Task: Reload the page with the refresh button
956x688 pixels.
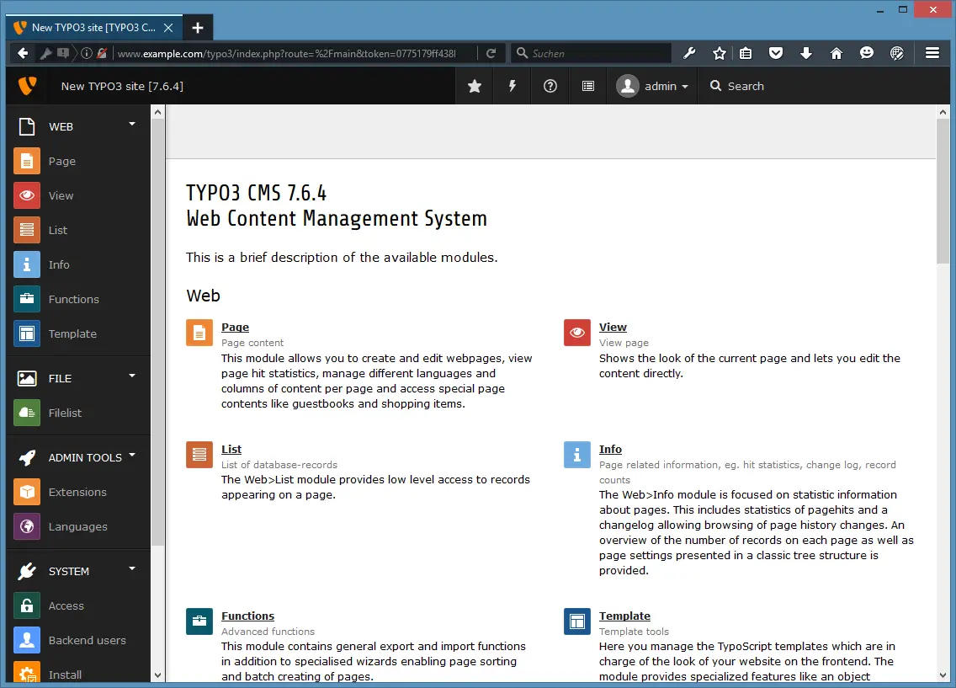Action: click(491, 53)
